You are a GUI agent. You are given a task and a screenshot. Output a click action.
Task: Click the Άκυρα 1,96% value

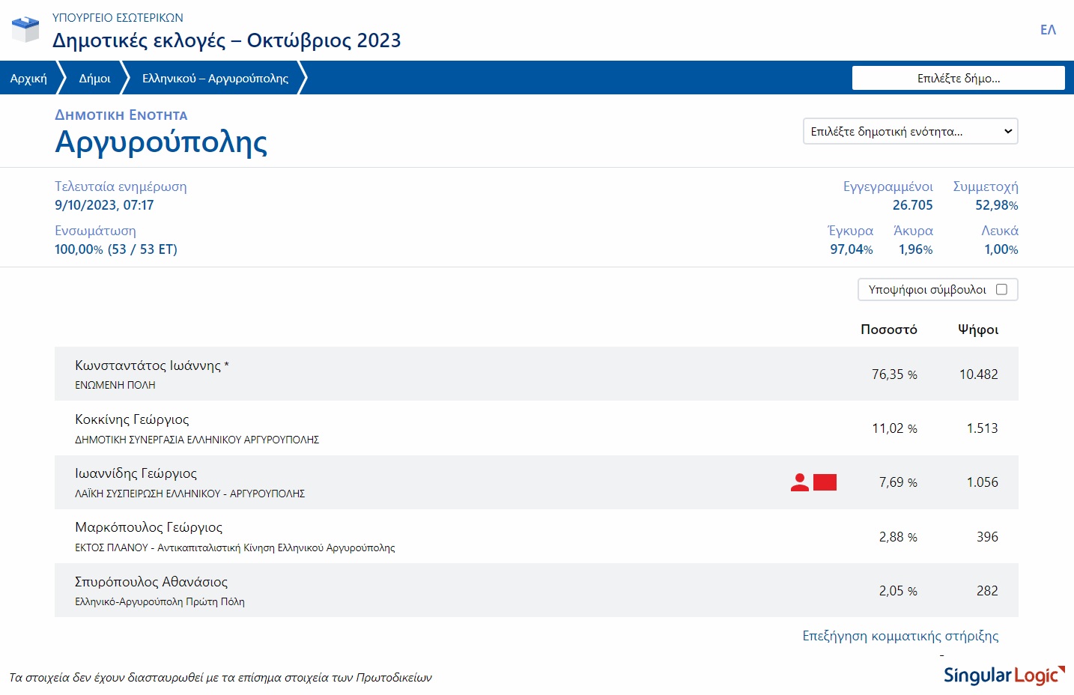pyautogui.click(x=915, y=249)
